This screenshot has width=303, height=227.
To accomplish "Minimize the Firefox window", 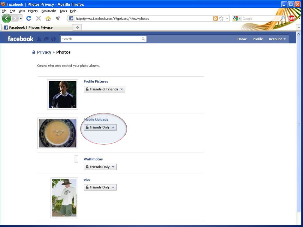I will click(x=284, y=4).
